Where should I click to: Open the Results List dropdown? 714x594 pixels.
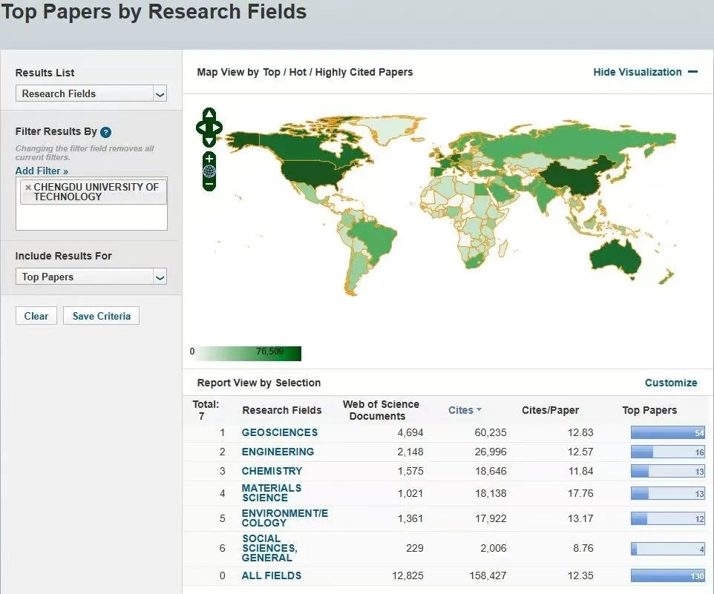click(x=91, y=93)
